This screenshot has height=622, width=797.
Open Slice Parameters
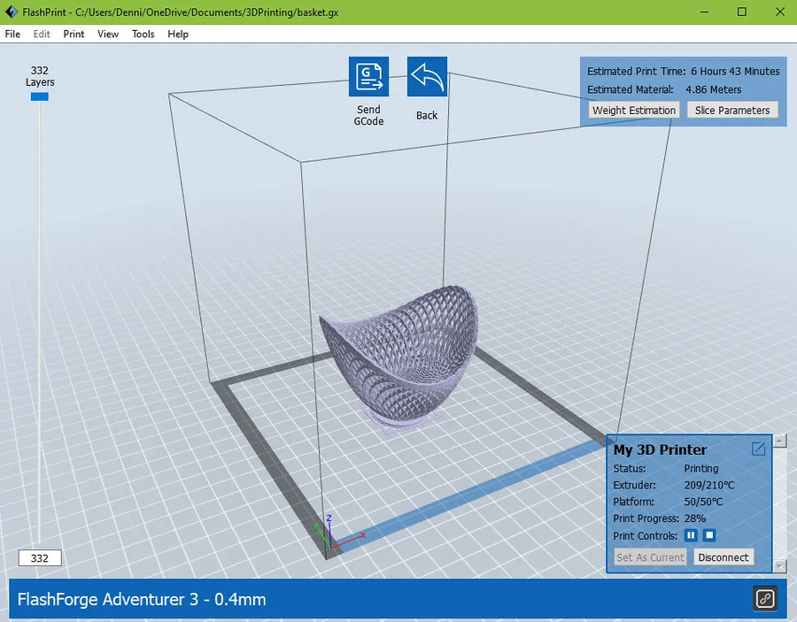tap(732, 111)
